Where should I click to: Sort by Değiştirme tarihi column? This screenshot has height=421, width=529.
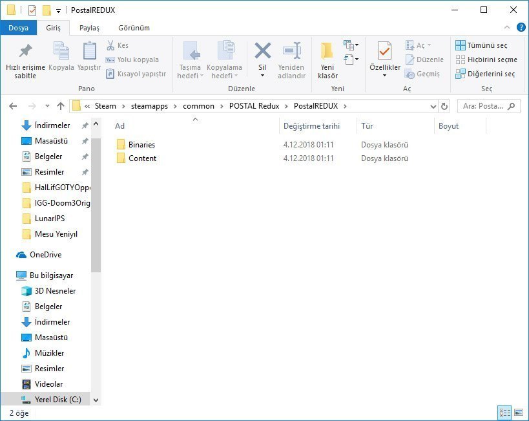(x=318, y=125)
